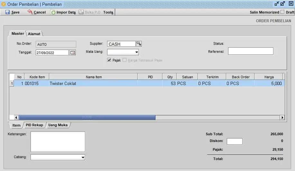Click the horizontal scrollbar thumb
This screenshot has height=171, width=295.
tap(87, 118)
